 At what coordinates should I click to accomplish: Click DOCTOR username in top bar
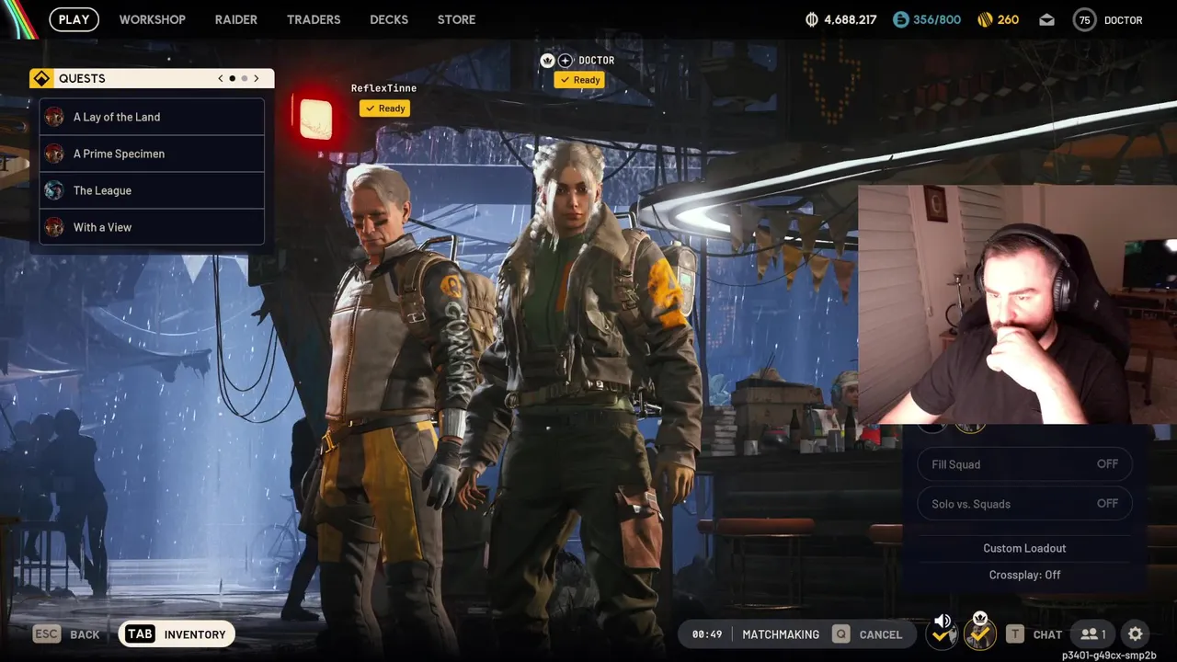pyautogui.click(x=1124, y=19)
